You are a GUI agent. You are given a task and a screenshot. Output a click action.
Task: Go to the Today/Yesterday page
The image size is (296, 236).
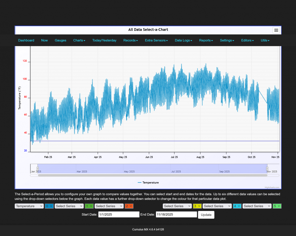coord(104,40)
